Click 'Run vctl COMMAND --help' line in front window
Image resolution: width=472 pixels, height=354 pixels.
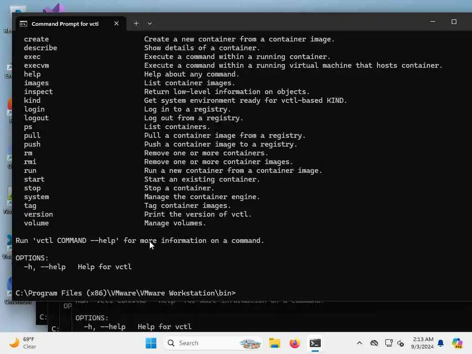point(140,241)
